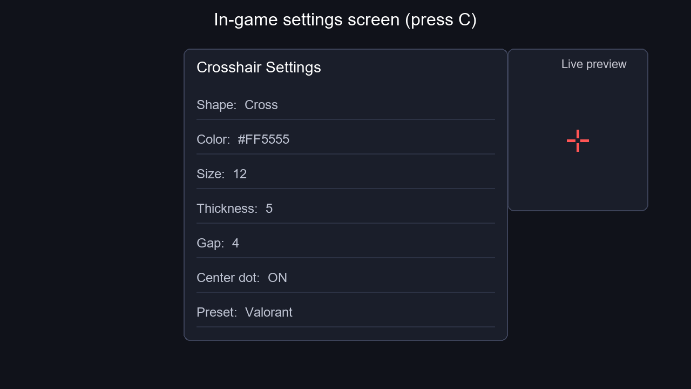The height and width of the screenshot is (389, 691).
Task: Click the Live preview label
Action: click(594, 64)
